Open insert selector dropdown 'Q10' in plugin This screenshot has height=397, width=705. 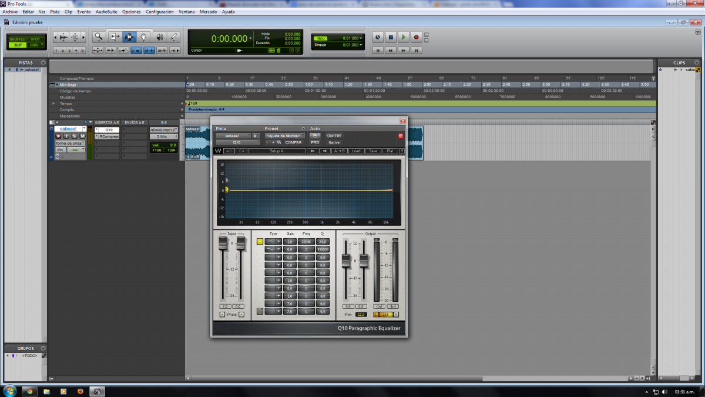[237, 142]
